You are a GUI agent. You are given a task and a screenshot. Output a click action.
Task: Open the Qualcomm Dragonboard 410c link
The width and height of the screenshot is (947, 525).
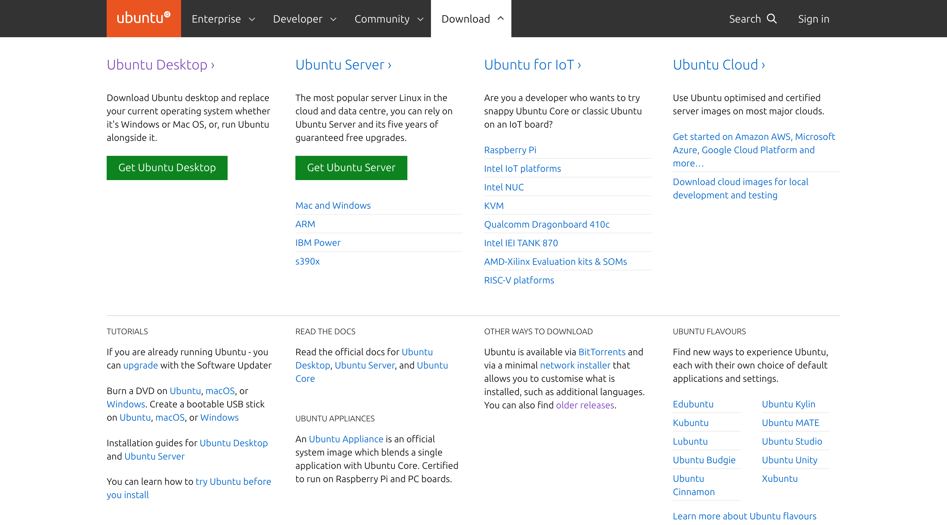pyautogui.click(x=547, y=224)
